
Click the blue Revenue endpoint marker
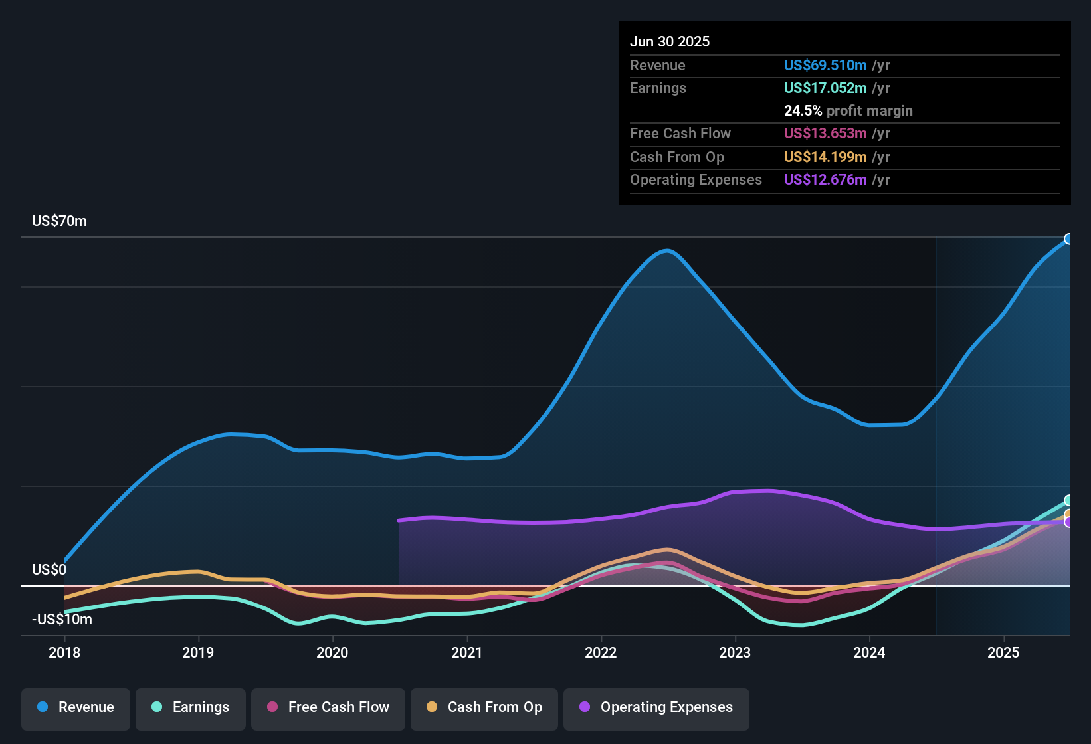pos(1068,239)
